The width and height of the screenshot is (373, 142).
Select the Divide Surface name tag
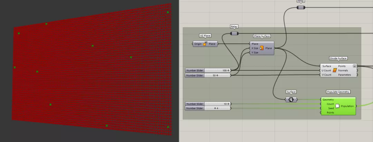pos(338,58)
